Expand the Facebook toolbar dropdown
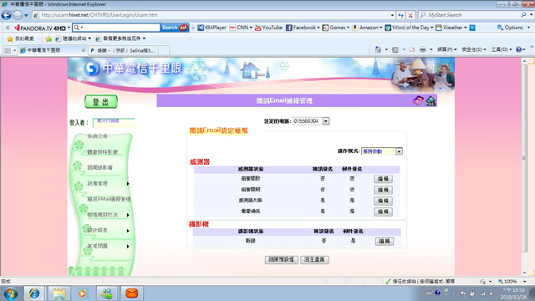This screenshot has width=535, height=301. (318, 28)
